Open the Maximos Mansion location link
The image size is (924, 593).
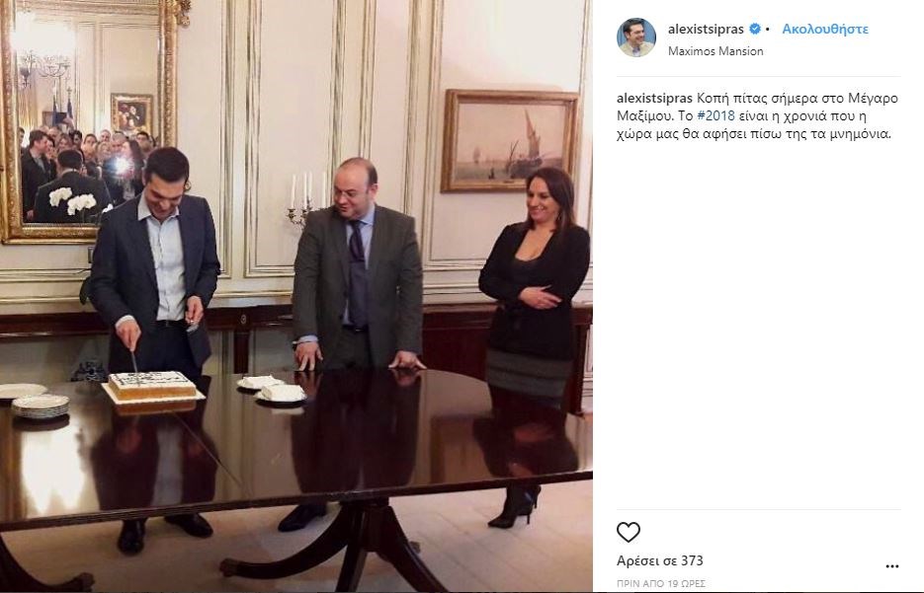[x=715, y=51]
